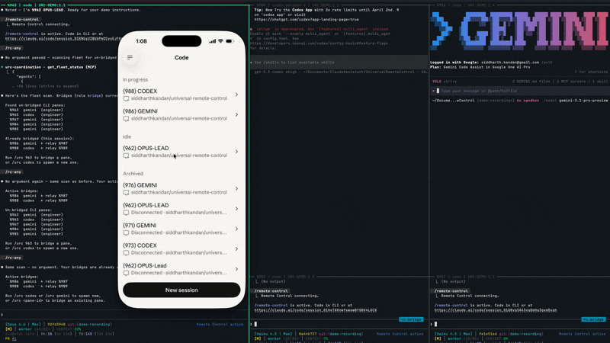
Task: Click the session icon under idle (962) OPUS-LEAD
Action: pyautogui.click(x=126, y=155)
